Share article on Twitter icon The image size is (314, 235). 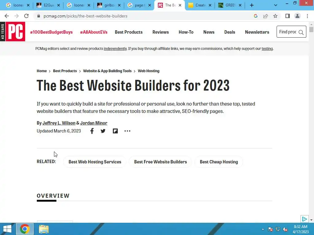tap(103, 131)
